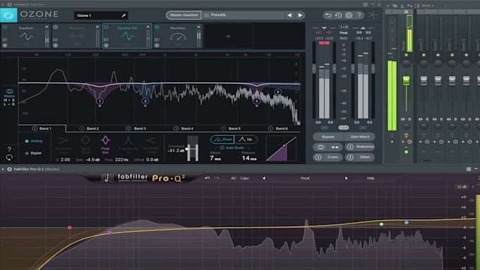This screenshot has width=480, height=270.
Task: Toggle the Codec power button
Action: 318,157
